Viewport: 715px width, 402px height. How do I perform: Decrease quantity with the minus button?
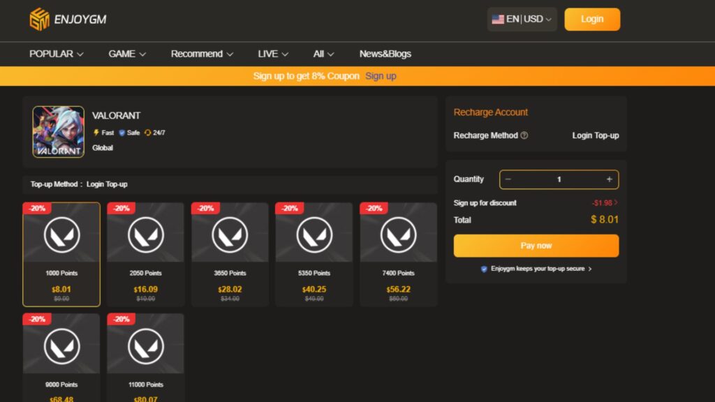(508, 179)
